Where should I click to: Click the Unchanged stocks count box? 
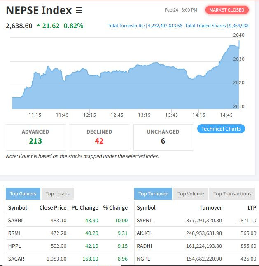tap(163, 137)
